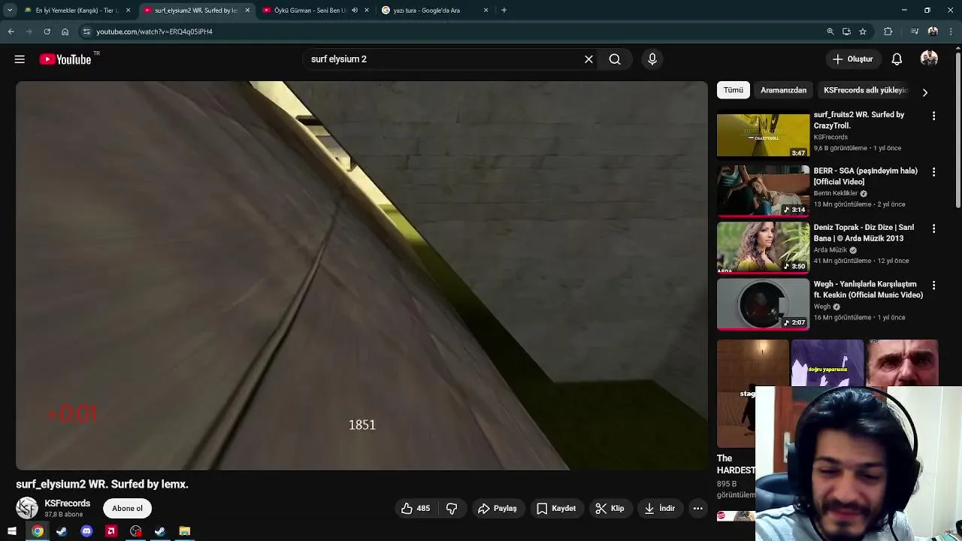The width and height of the screenshot is (962, 541).
Task: Open more video actions (three dots)
Action: (x=697, y=509)
